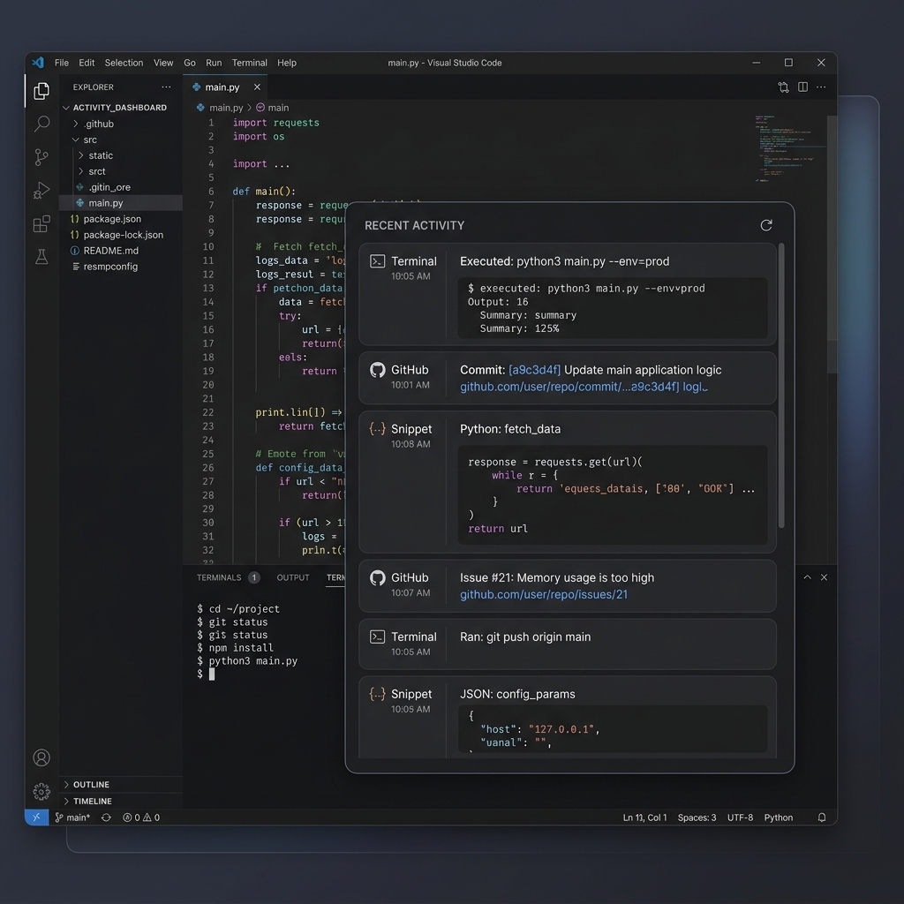Open the github.com/user/repo/issues/21 link

click(x=544, y=594)
